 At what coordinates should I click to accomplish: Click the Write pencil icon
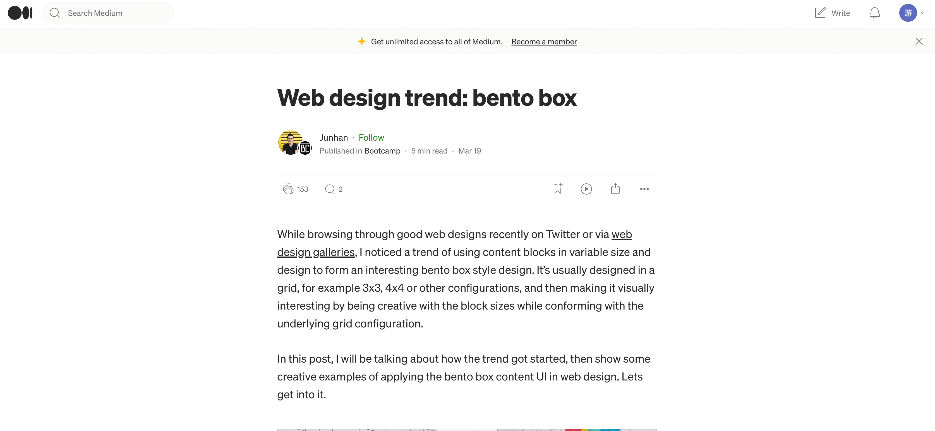click(820, 13)
